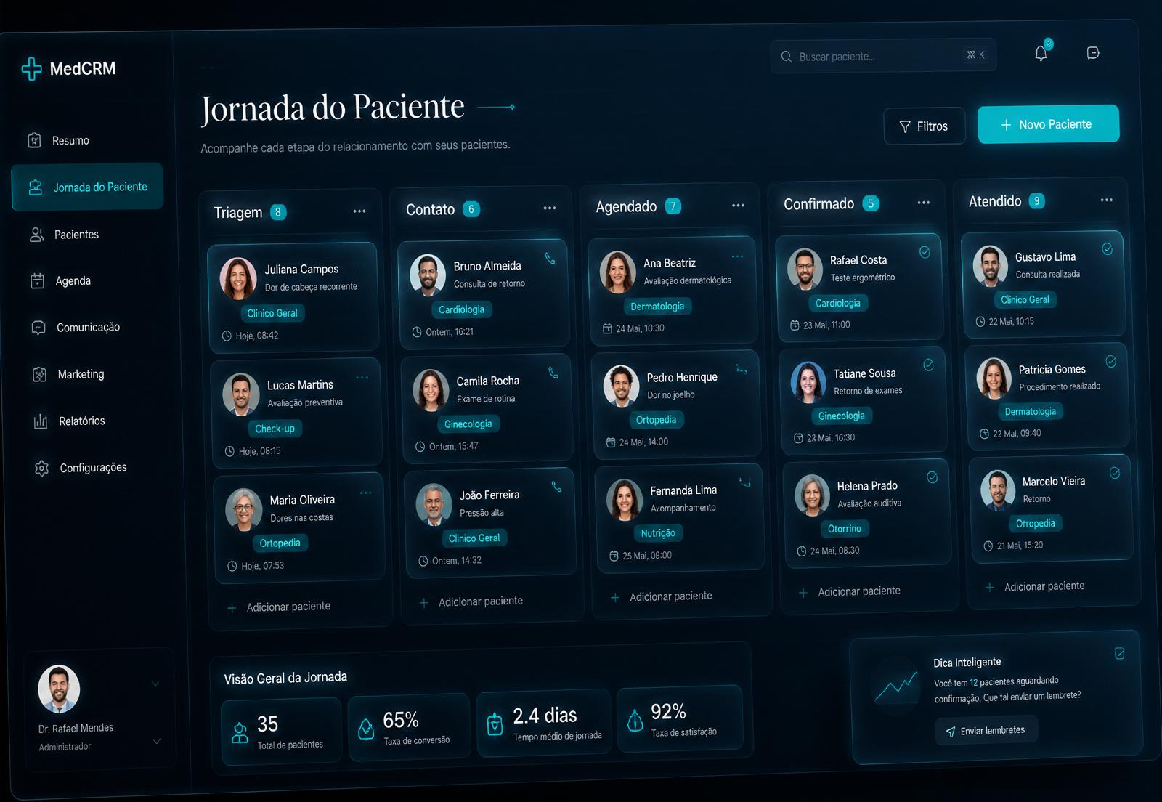Click the Agendado count badge 7

click(x=673, y=206)
